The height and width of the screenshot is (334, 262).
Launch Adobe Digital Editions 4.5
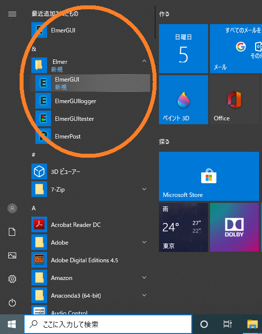[x=90, y=260]
